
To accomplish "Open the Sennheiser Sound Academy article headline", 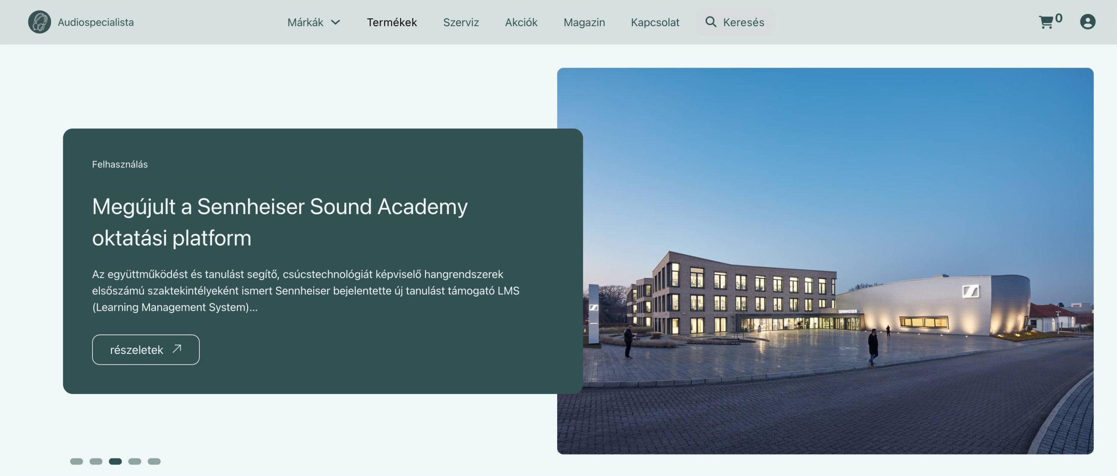I will click(280, 222).
